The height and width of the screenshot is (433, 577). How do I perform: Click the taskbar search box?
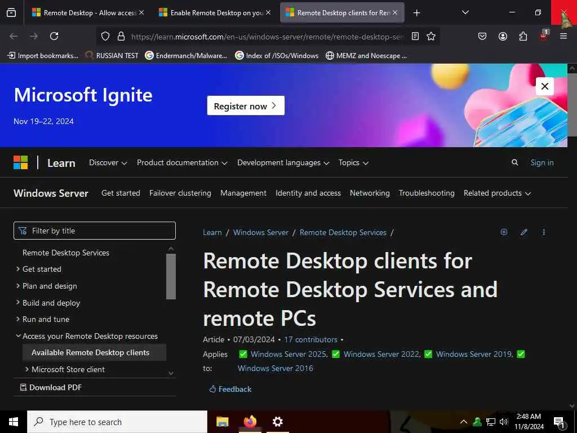(117, 422)
